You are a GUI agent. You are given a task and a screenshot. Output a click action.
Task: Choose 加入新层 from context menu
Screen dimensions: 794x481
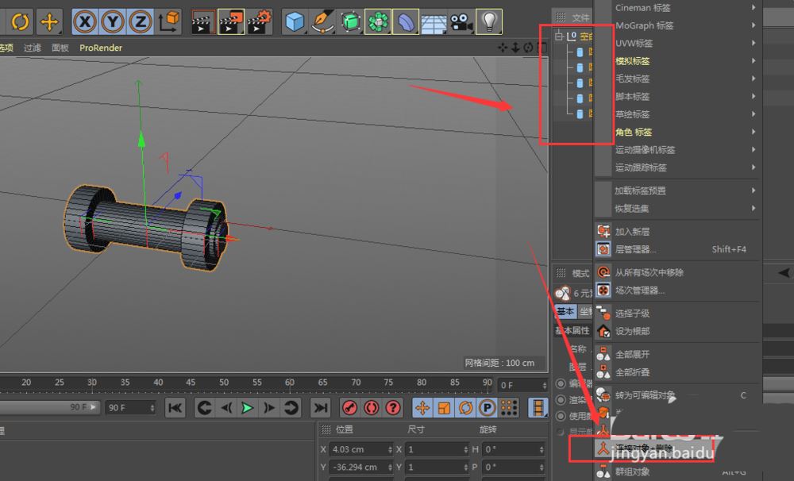(679, 232)
